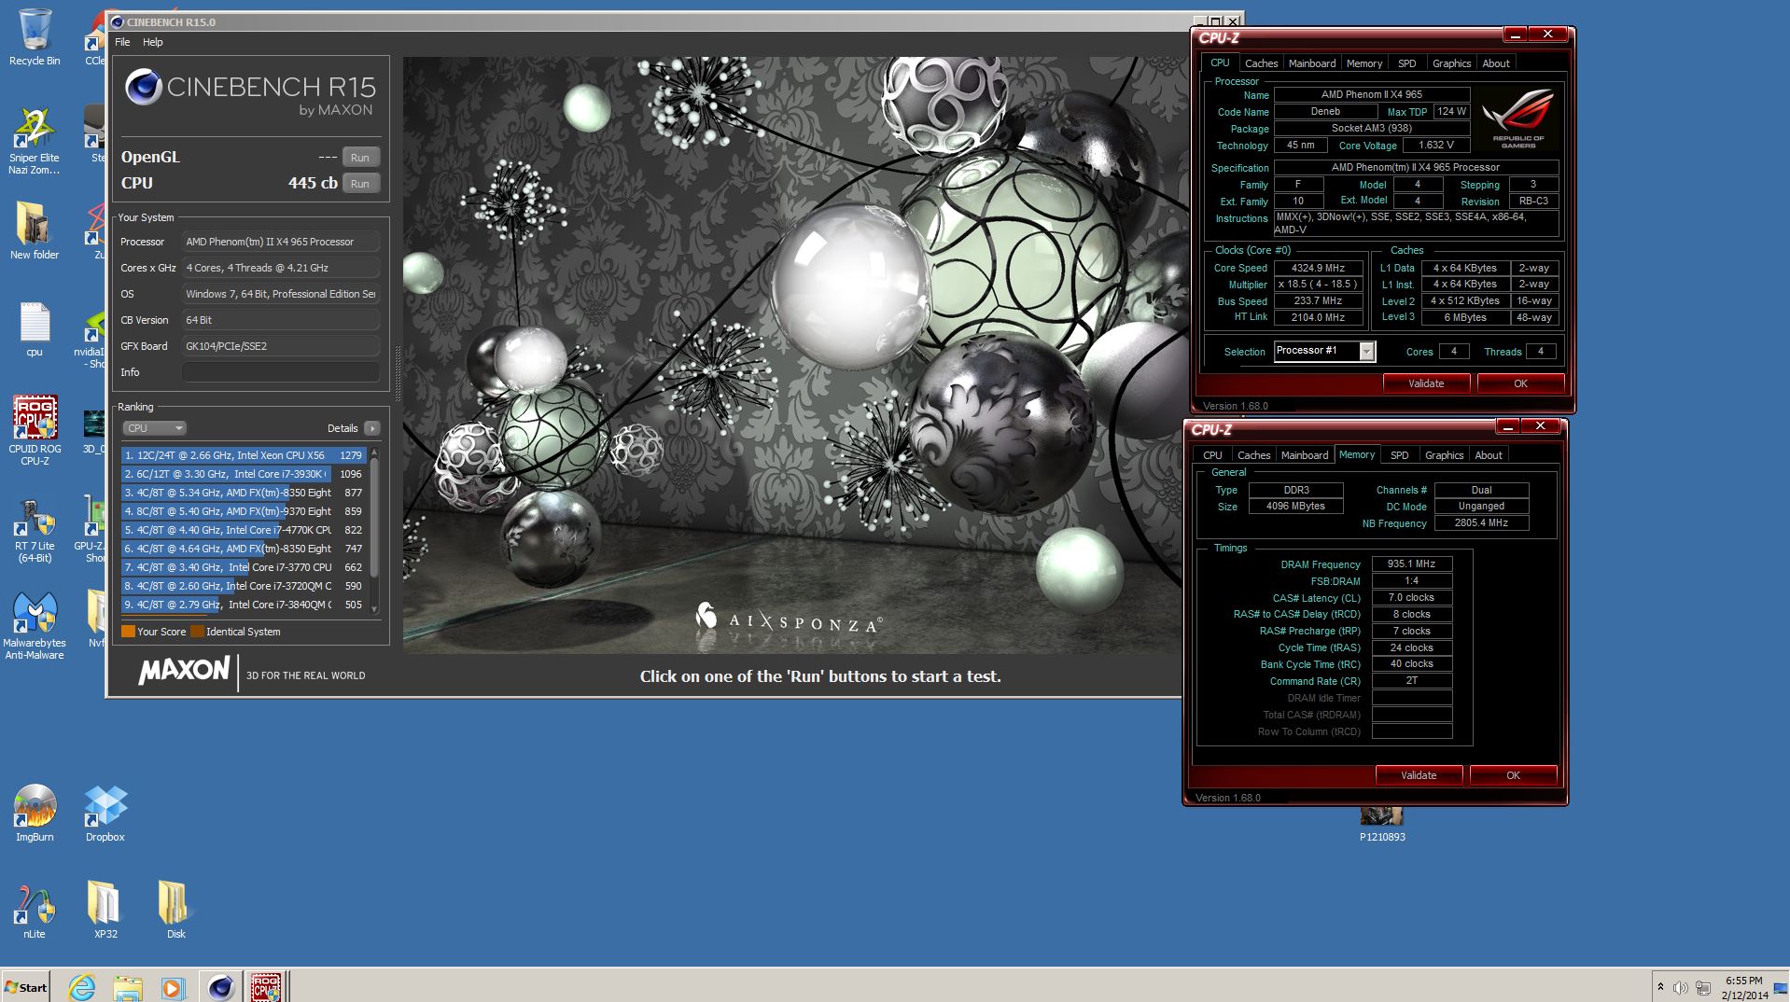Image resolution: width=1790 pixels, height=1002 pixels.
Task: Select ranking row Intel Core i7-3930K
Action: coord(244,474)
